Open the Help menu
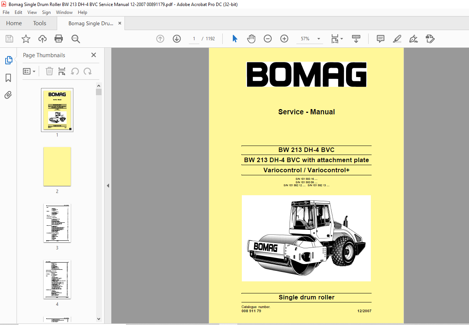This screenshot has width=469, height=325. pos(82,12)
